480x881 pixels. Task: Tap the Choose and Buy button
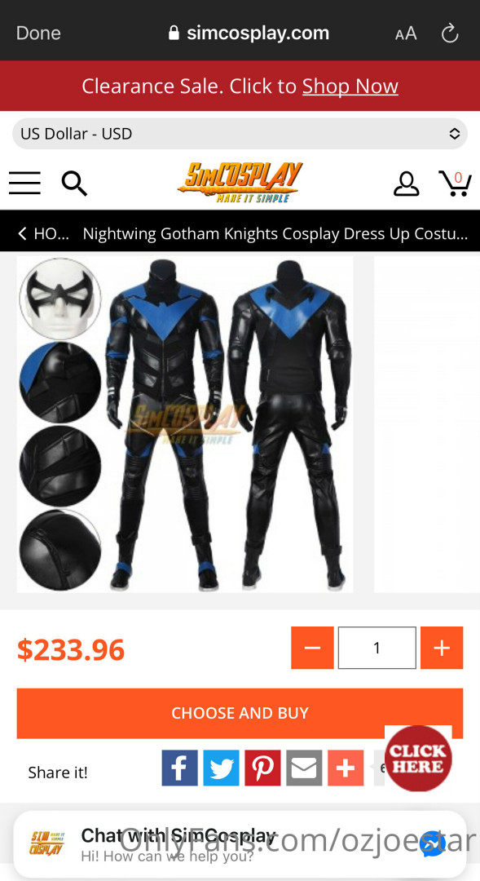click(x=240, y=713)
